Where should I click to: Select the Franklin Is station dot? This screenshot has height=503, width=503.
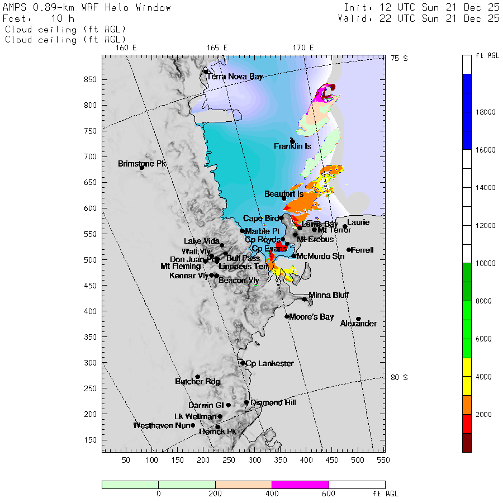pos(292,141)
